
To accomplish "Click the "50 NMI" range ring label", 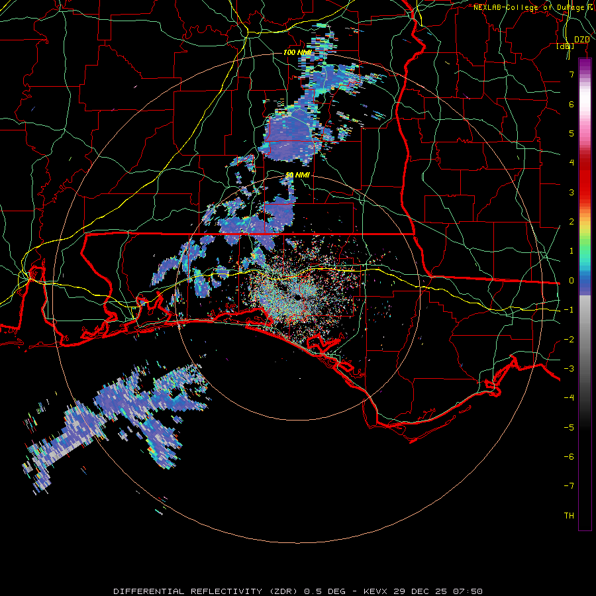I will (x=297, y=175).
